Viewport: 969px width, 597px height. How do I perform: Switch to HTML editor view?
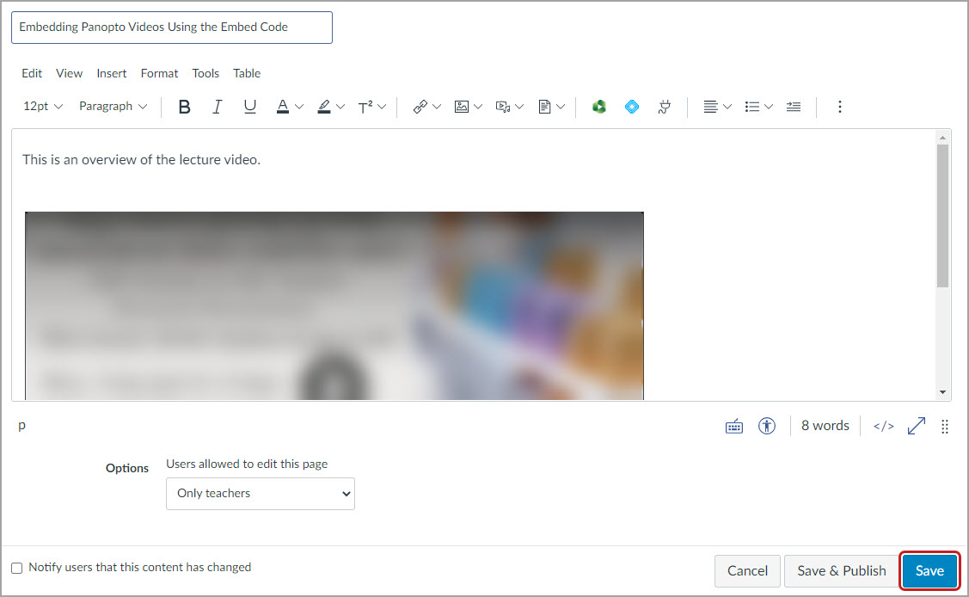pyautogui.click(x=884, y=427)
